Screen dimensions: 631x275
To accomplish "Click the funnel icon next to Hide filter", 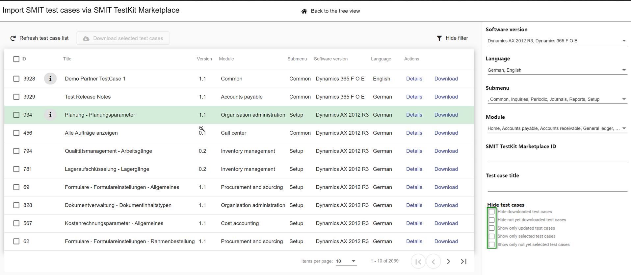I will [439, 38].
